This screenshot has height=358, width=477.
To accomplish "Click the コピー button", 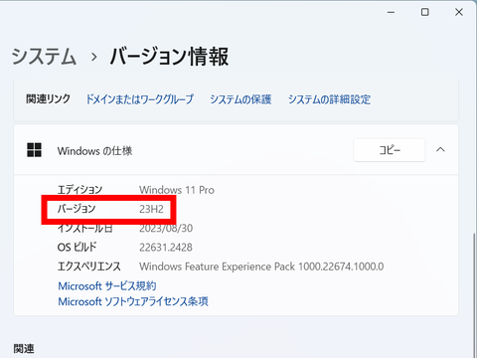I will pos(390,150).
